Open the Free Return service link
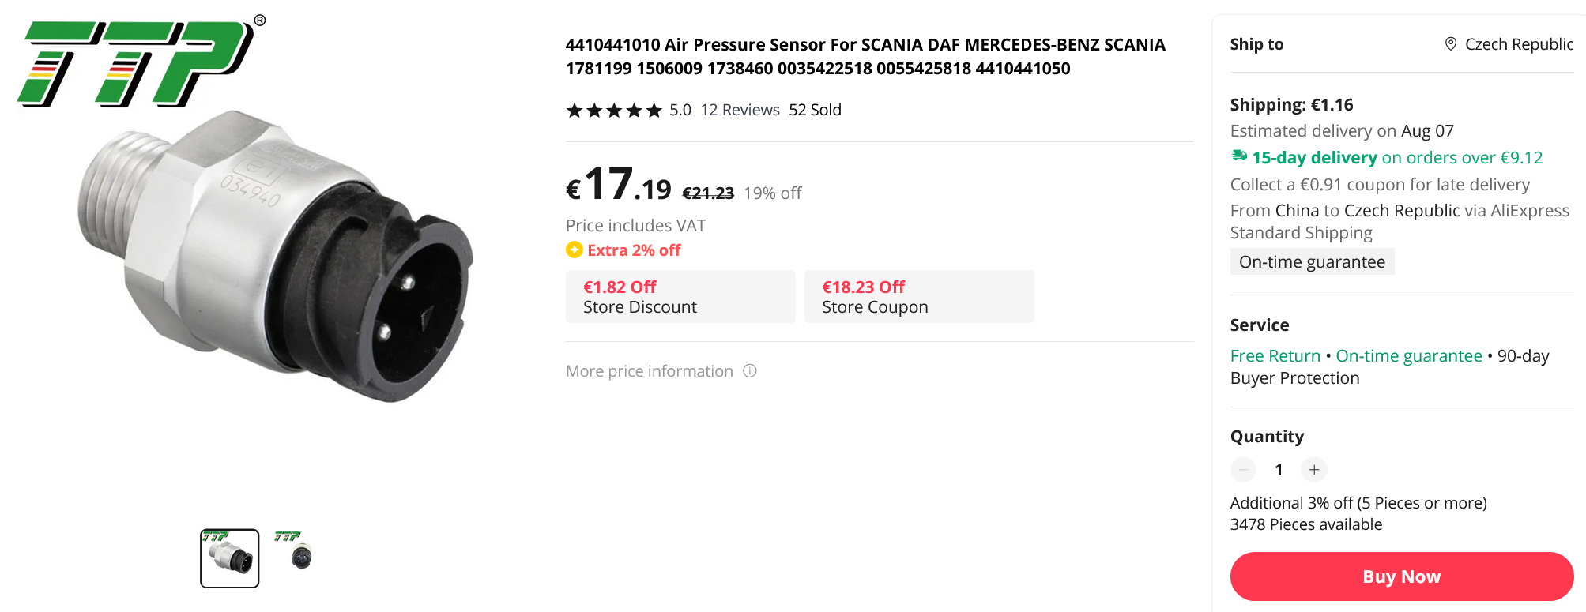Viewport: 1586px width, 612px height. click(1275, 356)
